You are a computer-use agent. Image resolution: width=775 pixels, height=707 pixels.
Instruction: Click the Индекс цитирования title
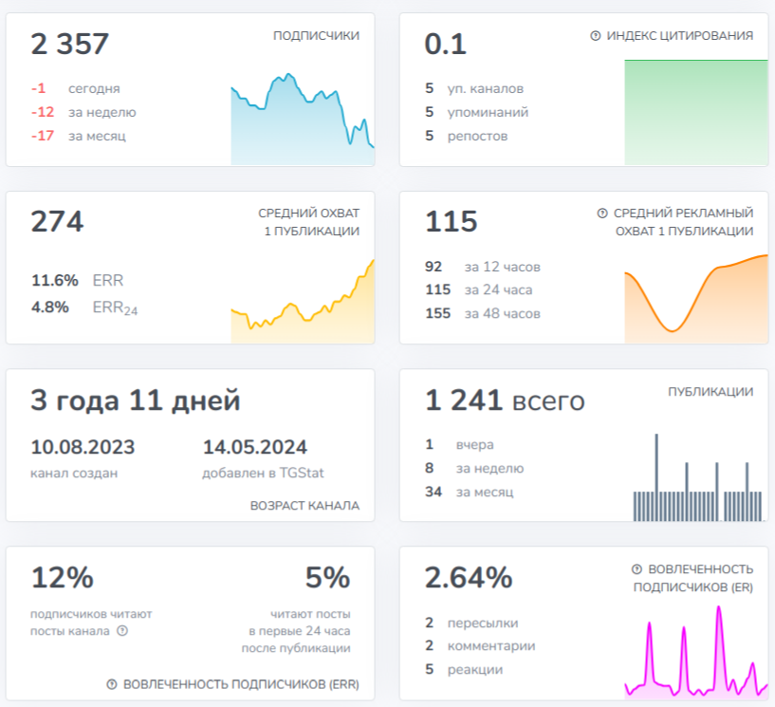(679, 36)
